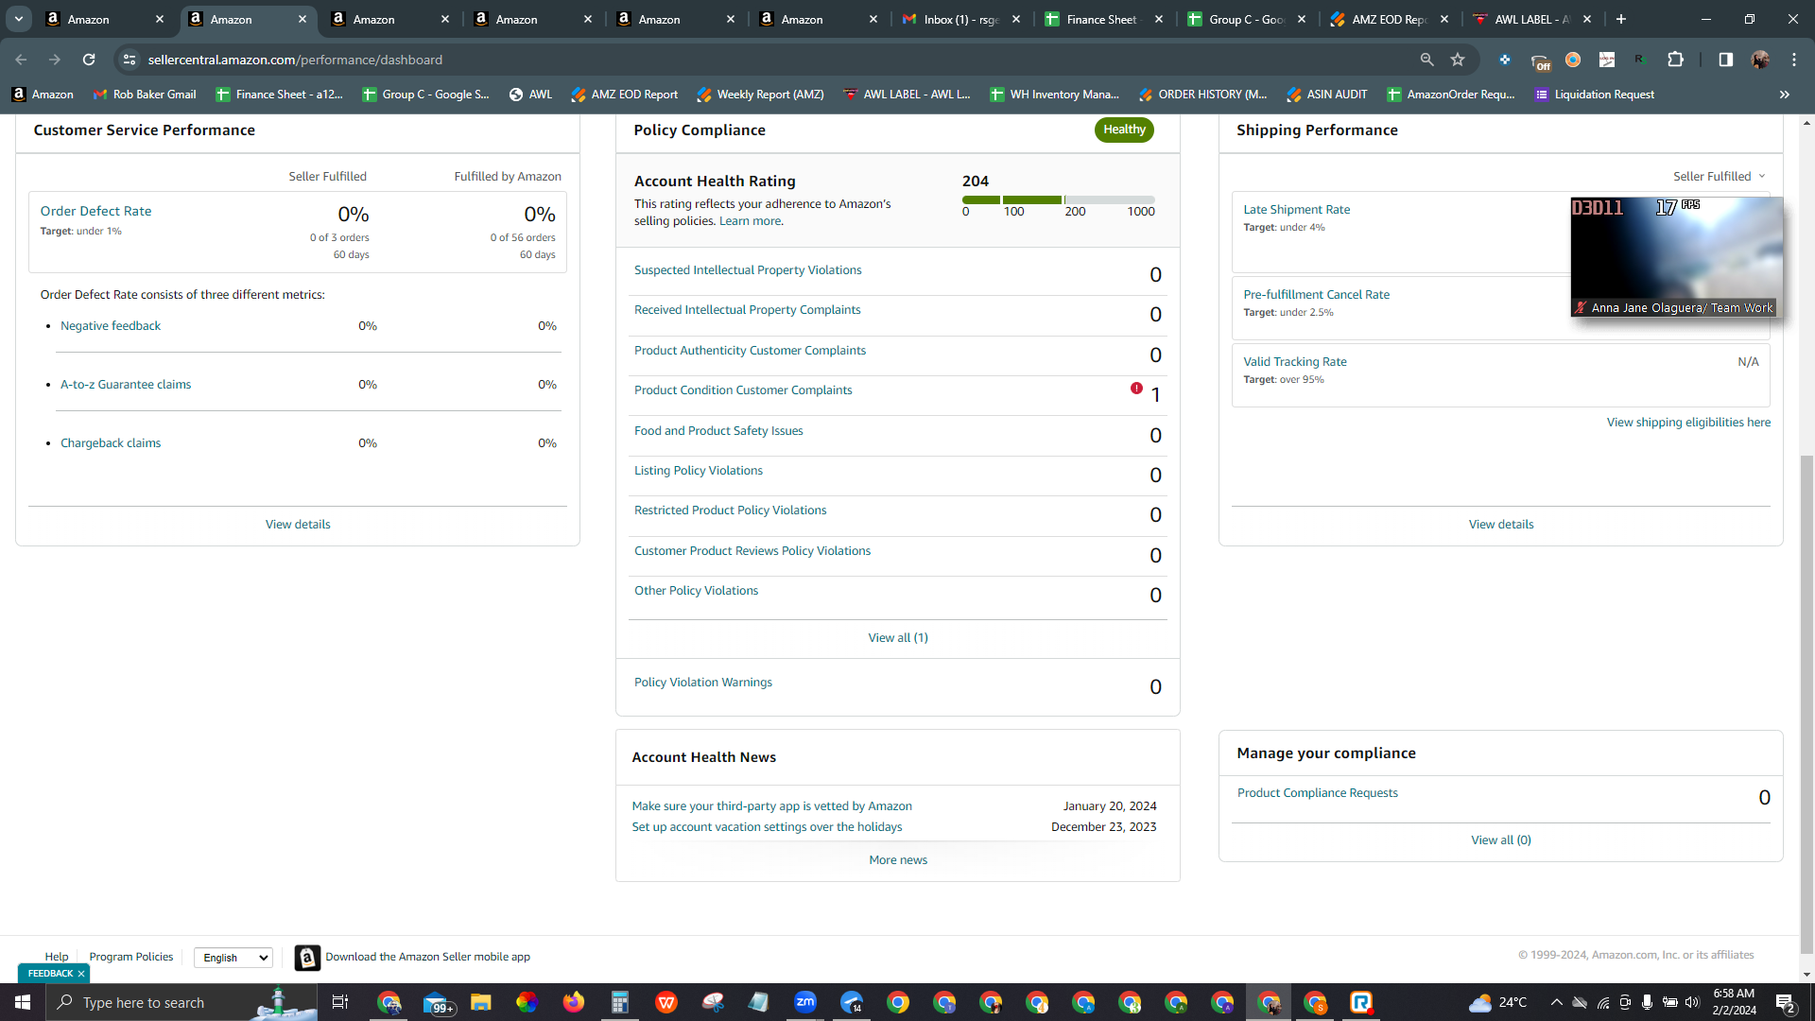Open the Zoom app on the taskbar

pos(804,1002)
